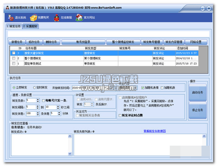
Task: Click the 退出系统 exit icon
Action: point(11,18)
